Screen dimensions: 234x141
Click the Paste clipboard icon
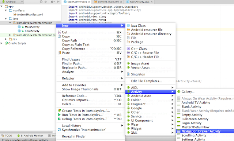tap(59, 53)
